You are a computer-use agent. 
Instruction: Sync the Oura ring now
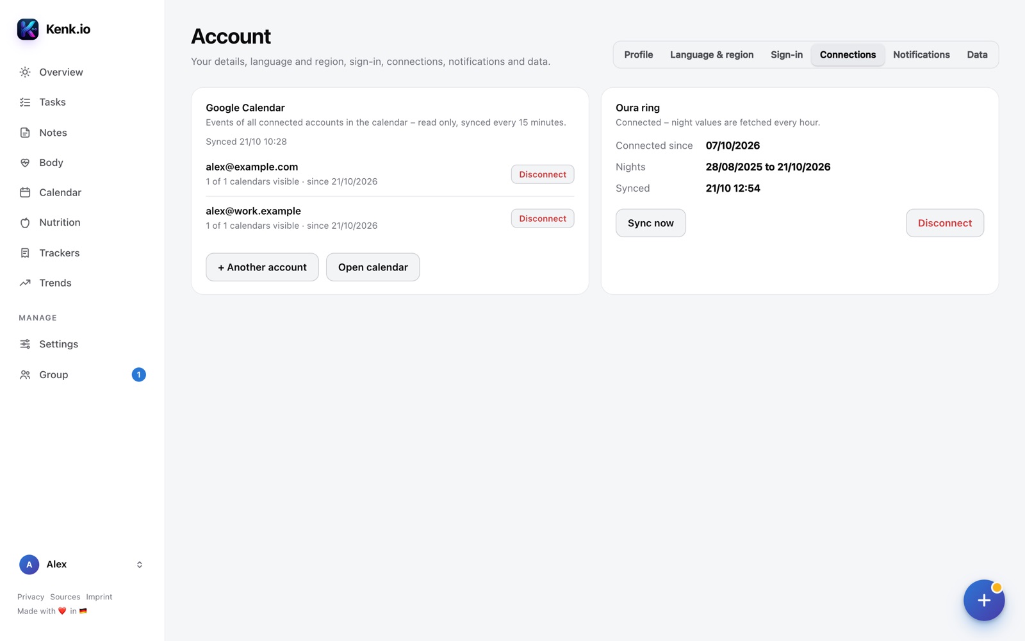[x=651, y=223]
